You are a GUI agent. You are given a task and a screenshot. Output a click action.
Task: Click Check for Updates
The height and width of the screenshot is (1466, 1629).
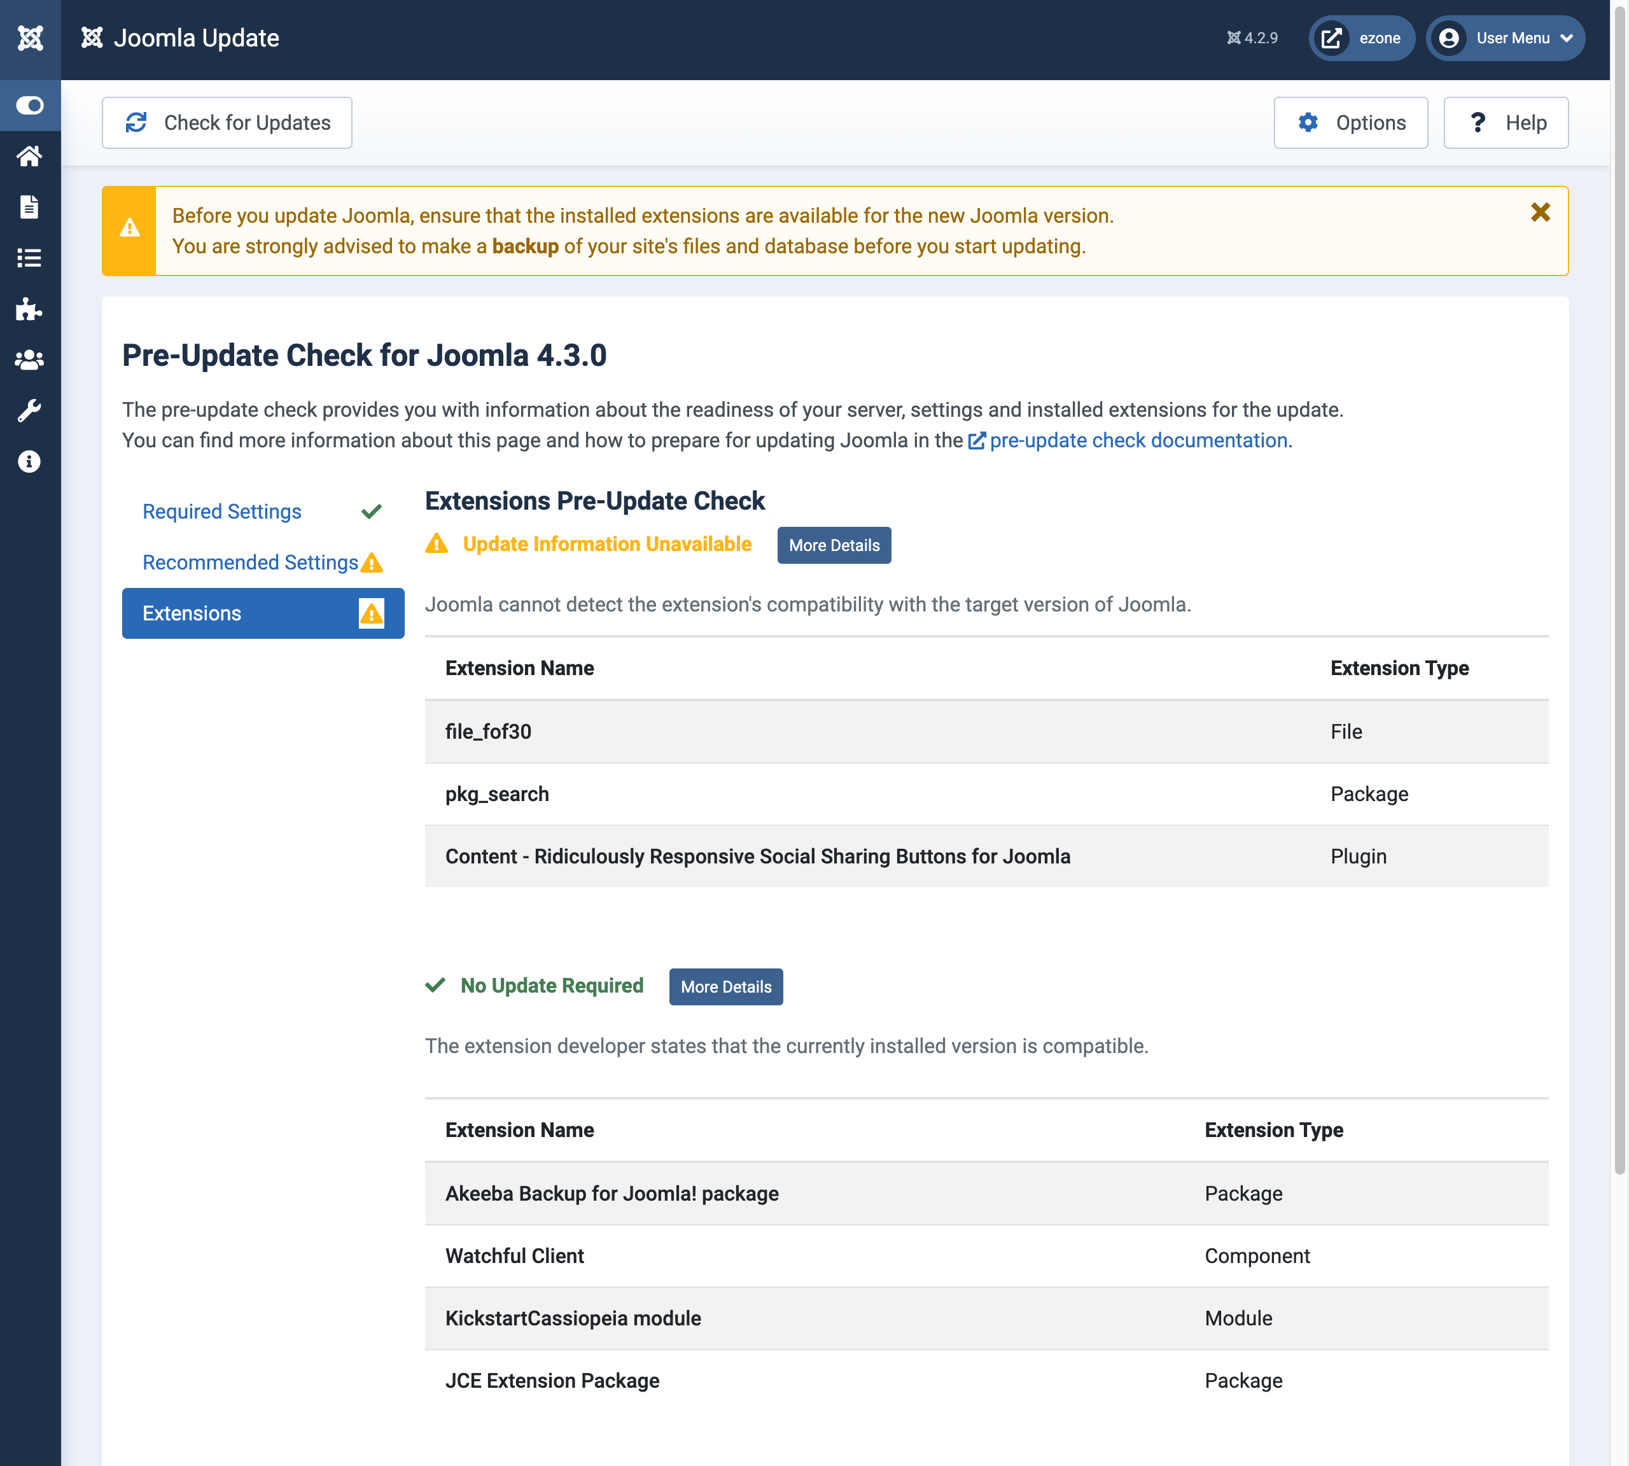pos(227,122)
